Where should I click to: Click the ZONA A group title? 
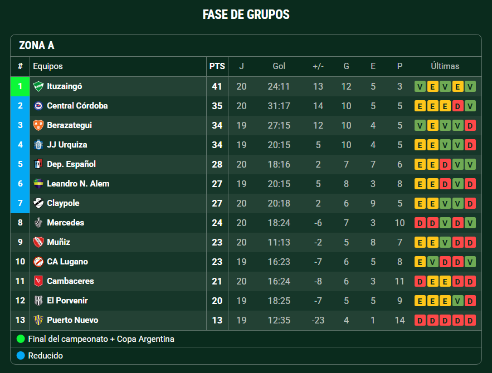[37, 46]
